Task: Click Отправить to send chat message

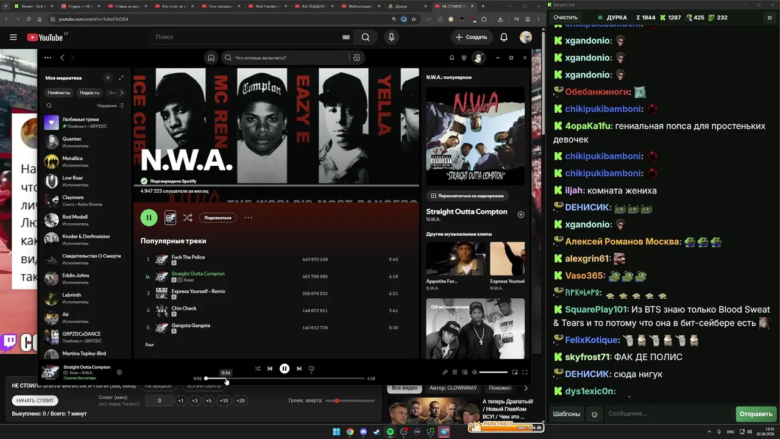Action: tap(756, 414)
